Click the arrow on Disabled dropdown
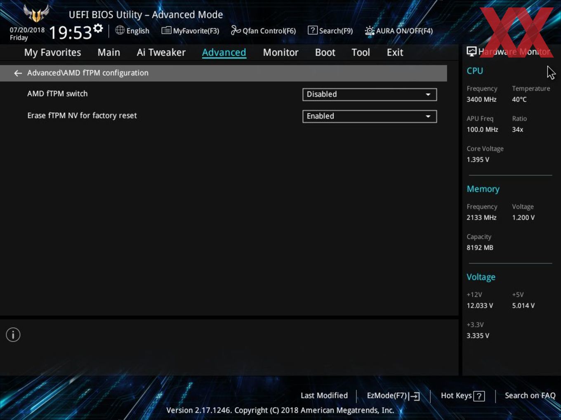Viewport: 561px width, 420px height. [x=428, y=95]
